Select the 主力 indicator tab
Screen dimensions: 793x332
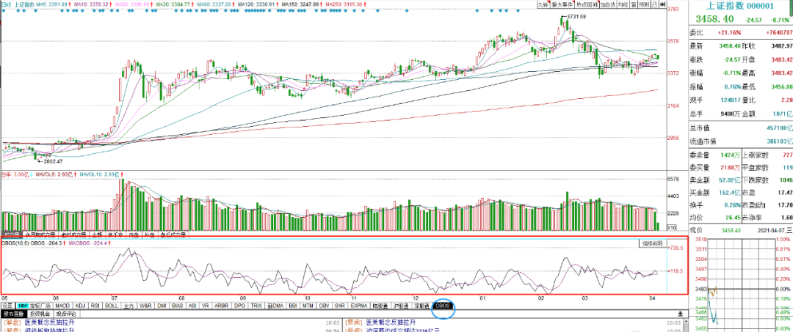click(128, 306)
